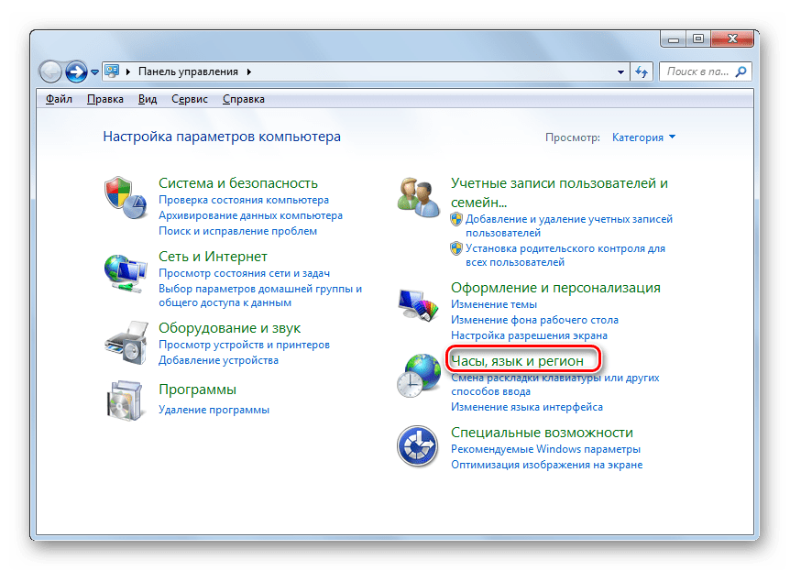The image size is (790, 571).
Task: Open Сеть и Интернет category
Action: click(x=214, y=257)
